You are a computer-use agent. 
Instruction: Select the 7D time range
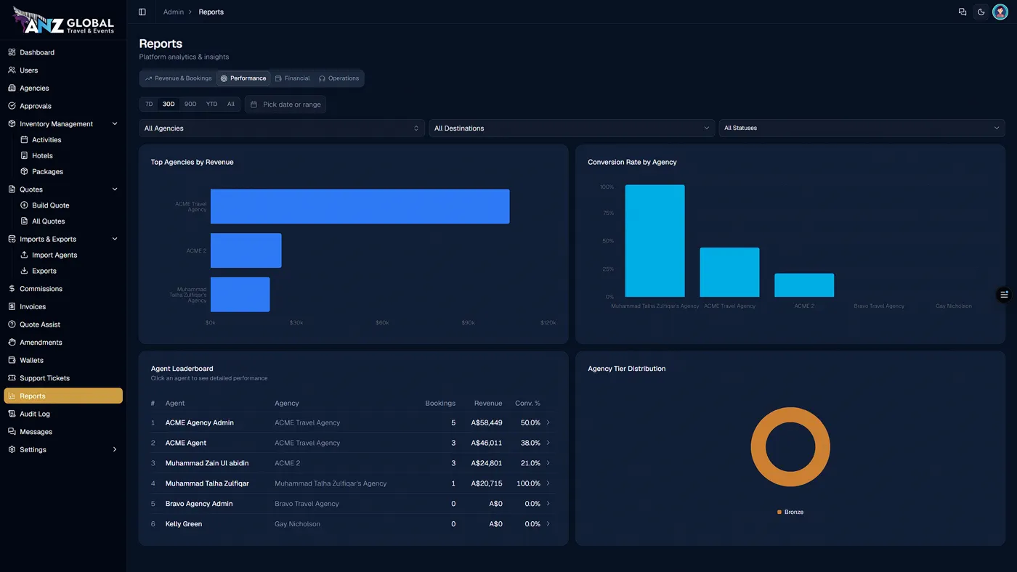pos(149,104)
